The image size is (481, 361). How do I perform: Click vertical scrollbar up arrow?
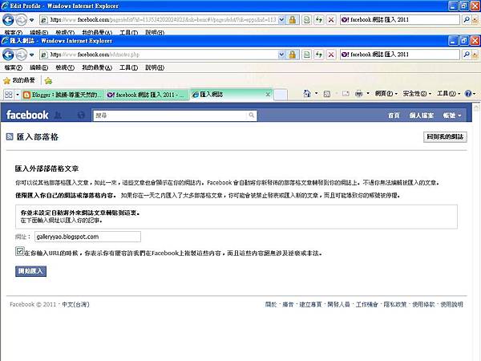click(x=476, y=107)
